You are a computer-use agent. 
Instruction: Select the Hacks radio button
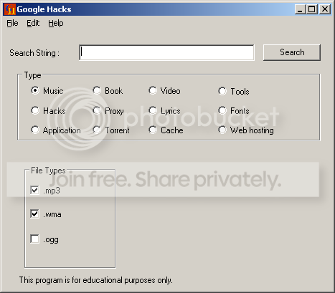point(35,110)
